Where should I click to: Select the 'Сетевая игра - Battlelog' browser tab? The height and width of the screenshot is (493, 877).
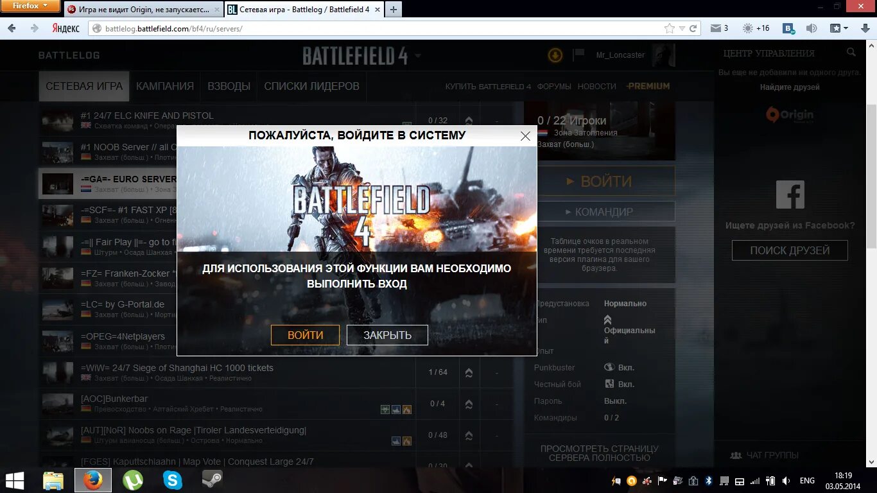pyautogui.click(x=304, y=10)
